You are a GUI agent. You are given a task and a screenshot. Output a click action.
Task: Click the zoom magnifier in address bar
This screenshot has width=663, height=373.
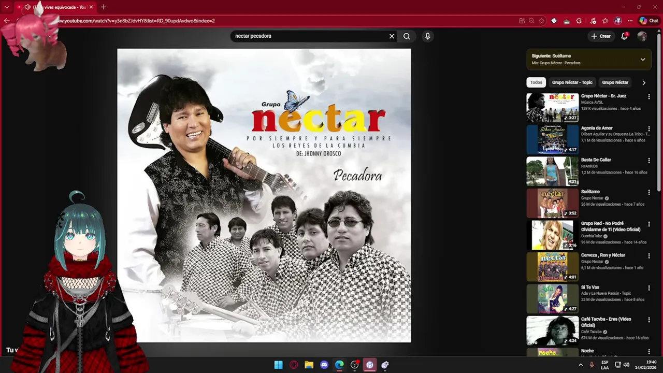531,21
